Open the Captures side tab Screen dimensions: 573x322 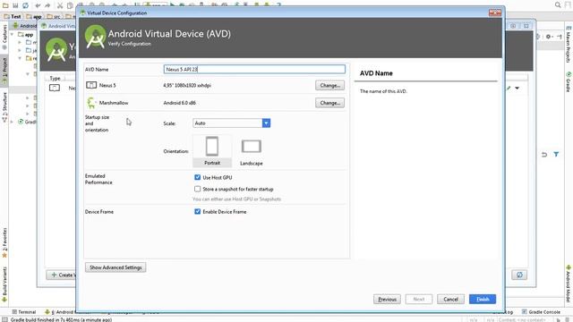coord(4,37)
